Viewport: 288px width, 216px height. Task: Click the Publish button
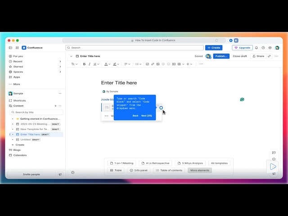pos(221,56)
